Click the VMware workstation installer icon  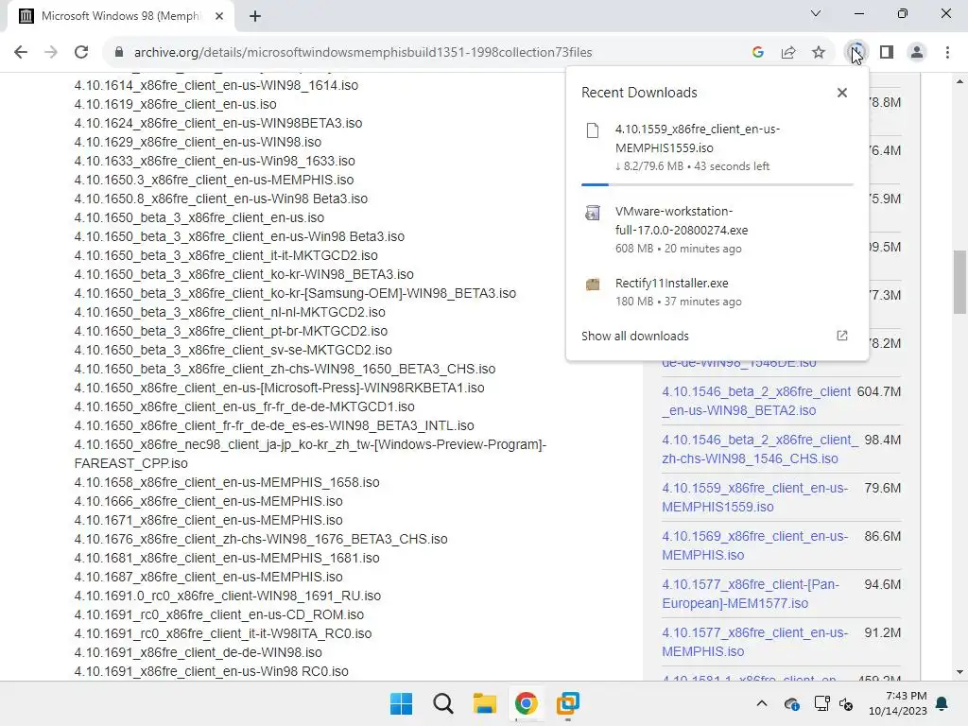(x=593, y=213)
